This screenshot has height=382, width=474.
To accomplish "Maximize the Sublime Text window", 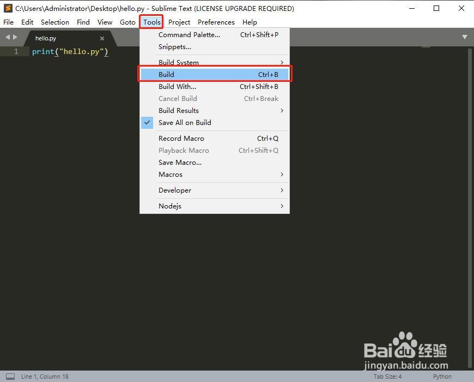I will [x=436, y=8].
